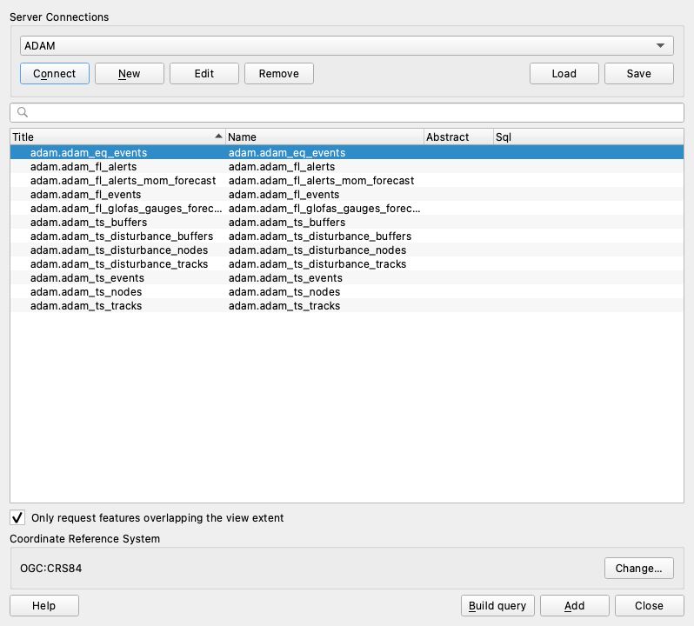
Task: Click adam.adam_fl_events in Name column
Action: tap(284, 195)
